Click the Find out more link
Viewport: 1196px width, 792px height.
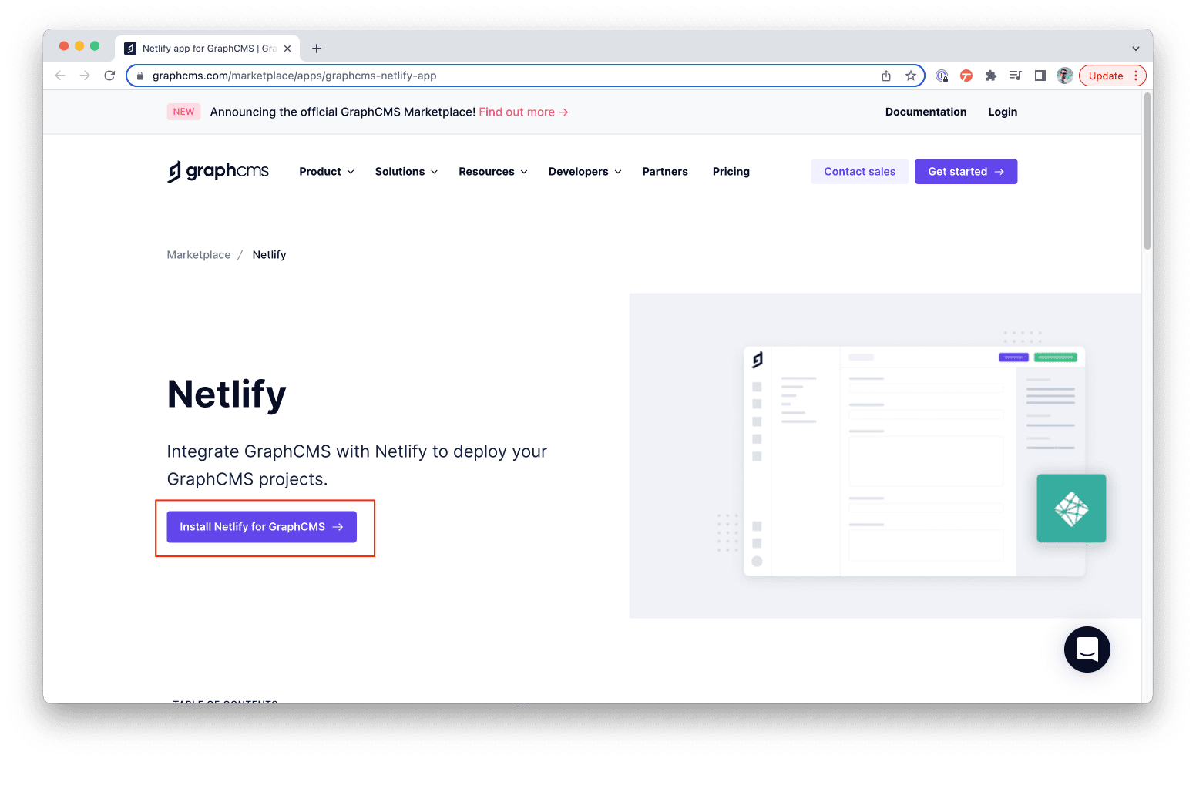pyautogui.click(x=523, y=112)
